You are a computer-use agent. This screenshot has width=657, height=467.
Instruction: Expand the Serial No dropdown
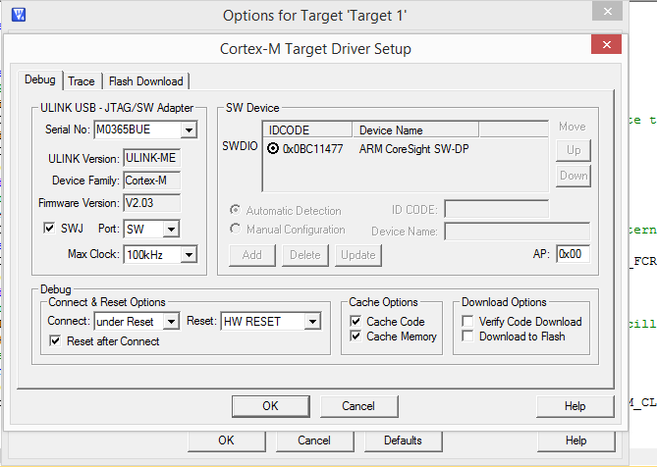[x=189, y=130]
